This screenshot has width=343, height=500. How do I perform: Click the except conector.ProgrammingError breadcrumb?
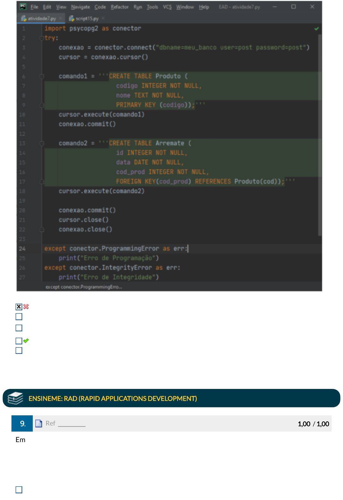click(84, 287)
